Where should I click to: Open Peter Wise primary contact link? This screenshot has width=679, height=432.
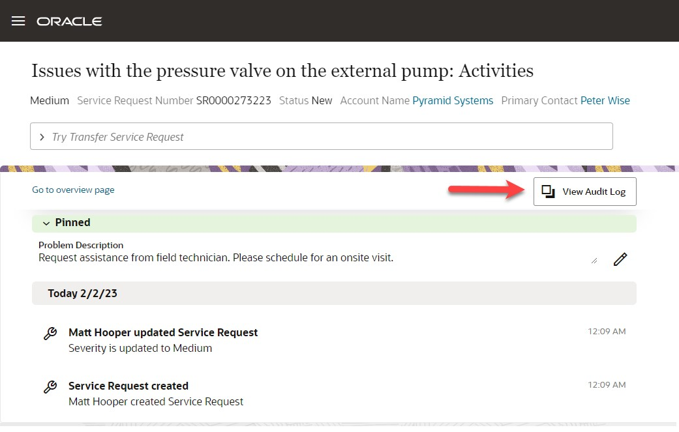pyautogui.click(x=605, y=100)
